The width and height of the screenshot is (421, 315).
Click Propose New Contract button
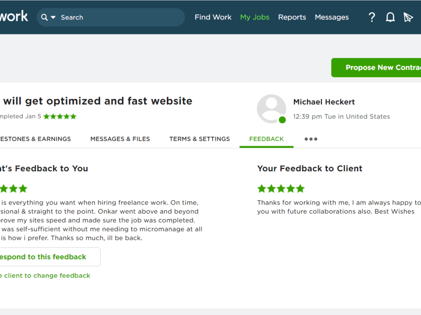tap(376, 68)
